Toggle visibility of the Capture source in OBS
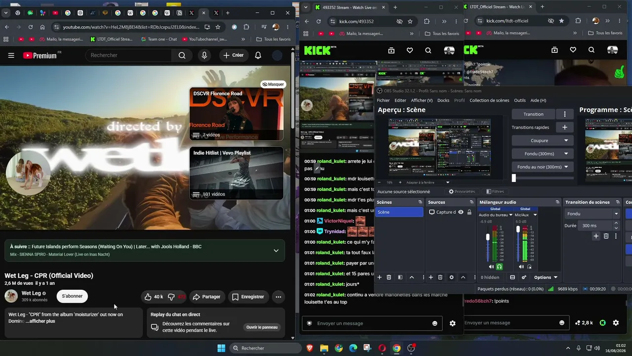The height and width of the screenshot is (356, 632). tap(461, 212)
